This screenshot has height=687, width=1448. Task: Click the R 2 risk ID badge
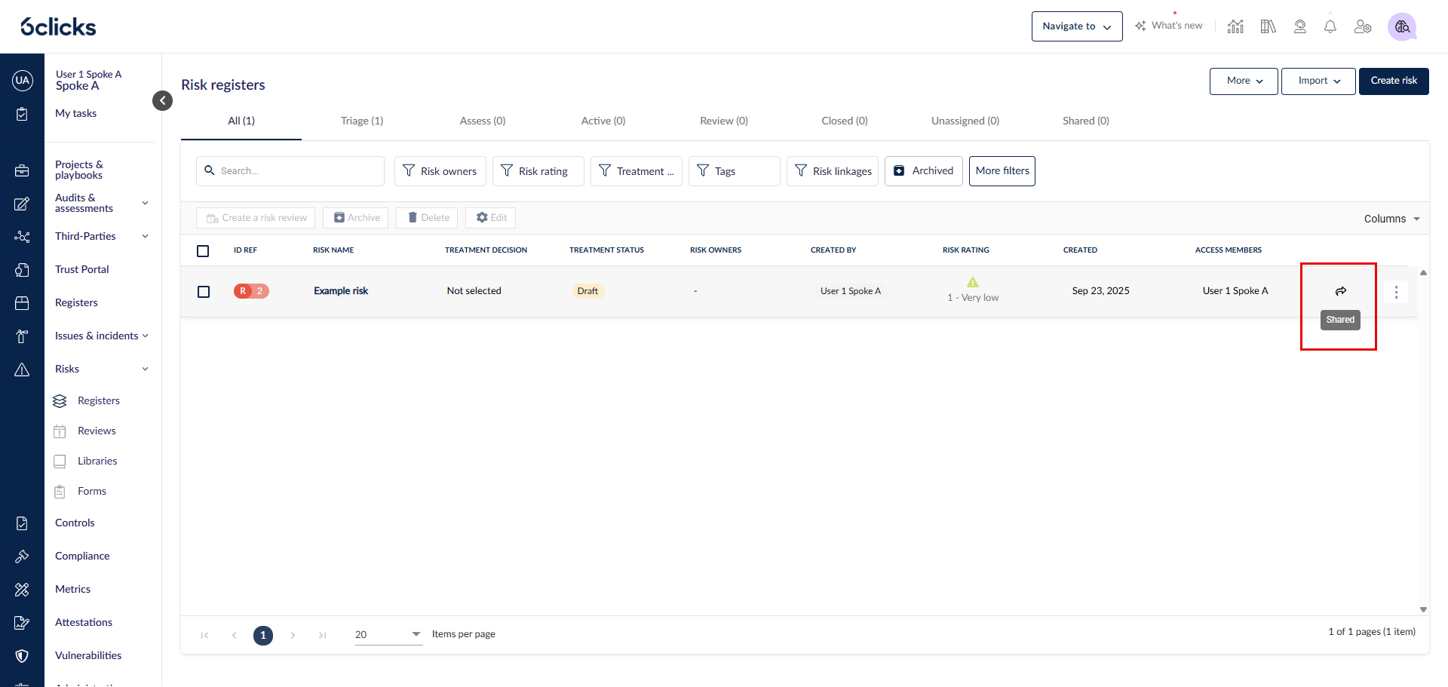(251, 291)
